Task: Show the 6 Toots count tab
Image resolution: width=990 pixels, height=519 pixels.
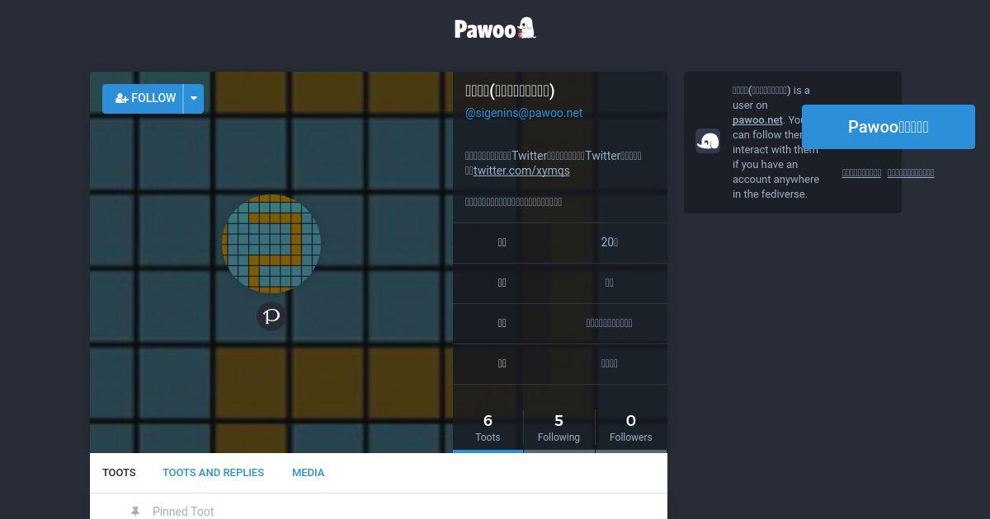Action: pyautogui.click(x=488, y=428)
